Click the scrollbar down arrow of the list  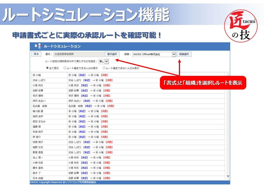pos(228,176)
